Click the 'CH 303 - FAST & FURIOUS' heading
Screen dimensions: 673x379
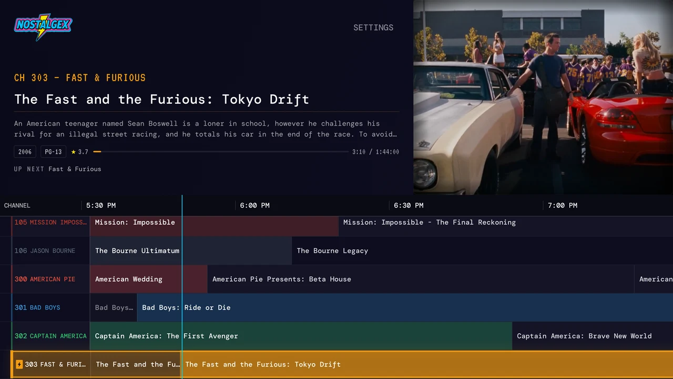pos(80,78)
